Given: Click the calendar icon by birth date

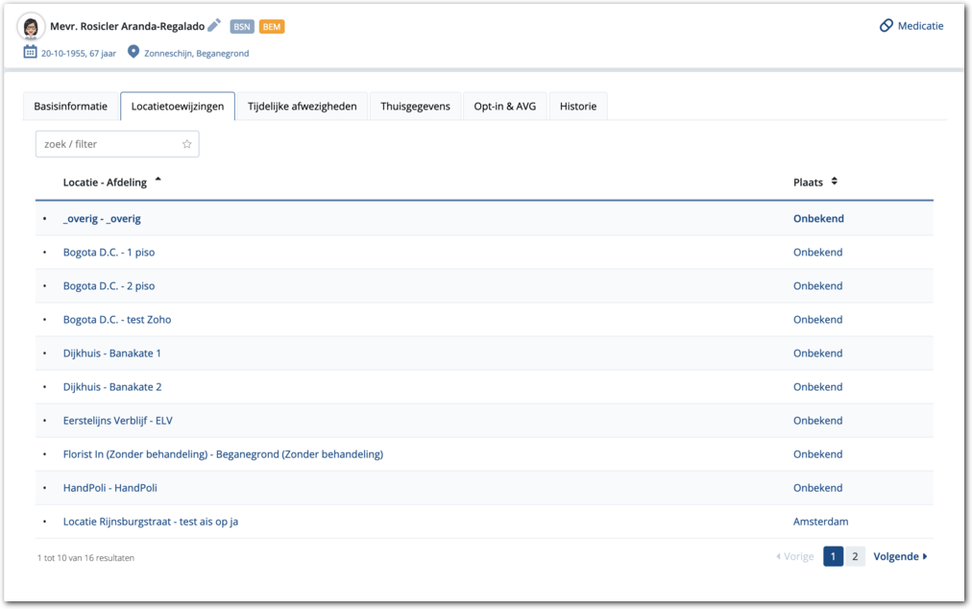Looking at the screenshot, I should click(x=30, y=53).
